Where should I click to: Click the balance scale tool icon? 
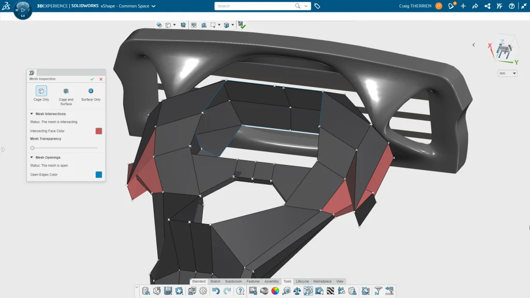tap(297, 291)
